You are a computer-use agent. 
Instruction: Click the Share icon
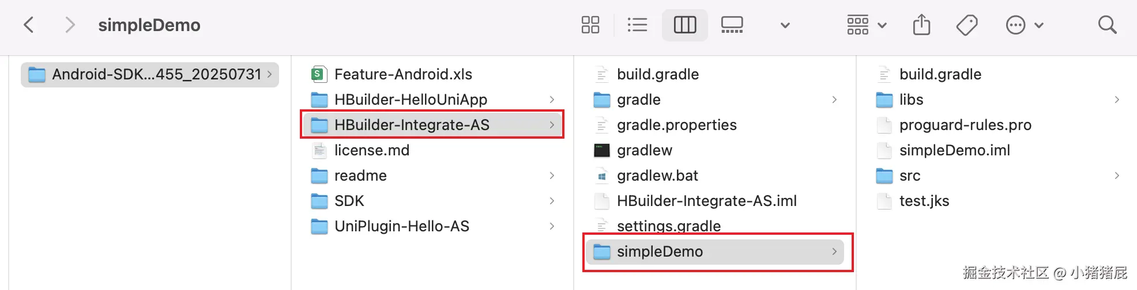[921, 25]
